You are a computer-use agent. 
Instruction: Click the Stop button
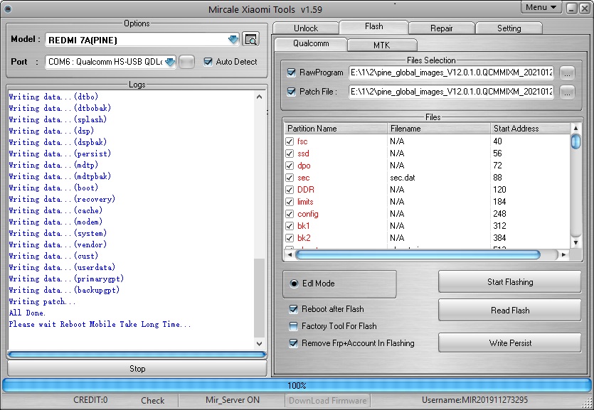(137, 368)
